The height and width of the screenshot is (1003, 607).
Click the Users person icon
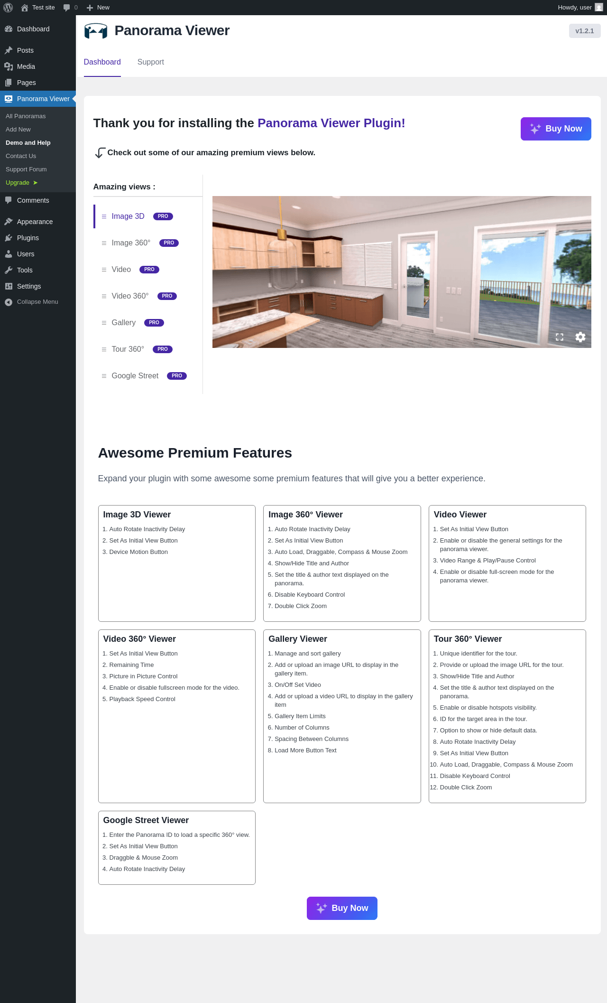click(9, 254)
